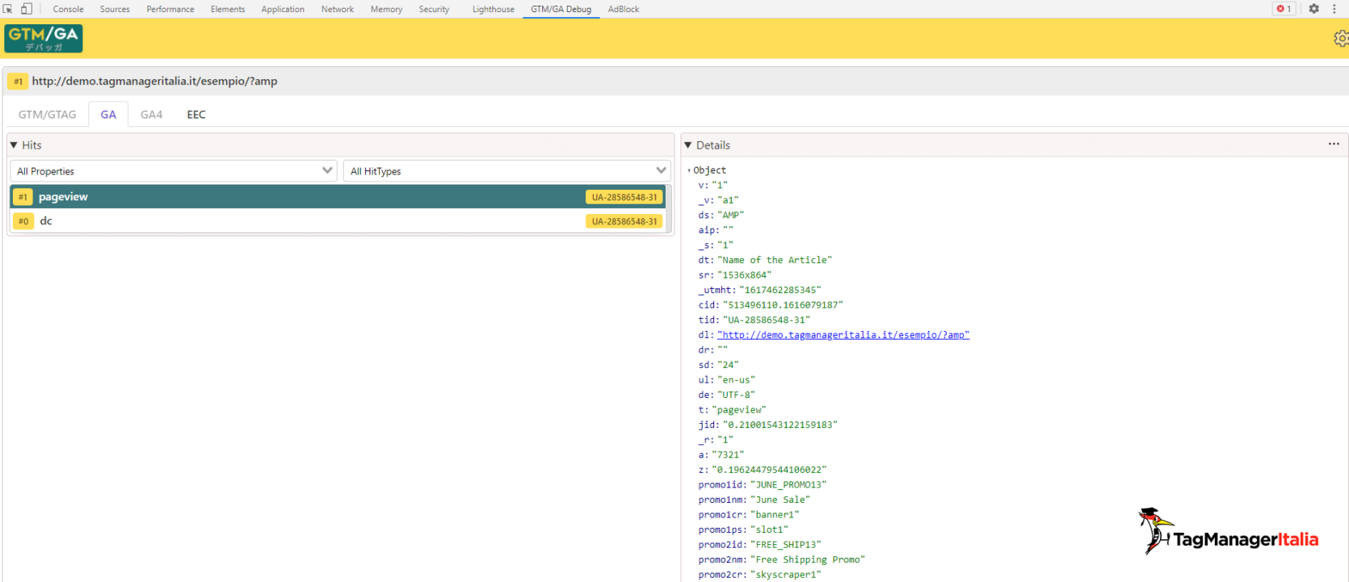Collapse the Hits panel section
The image size is (1349, 582).
(x=15, y=145)
